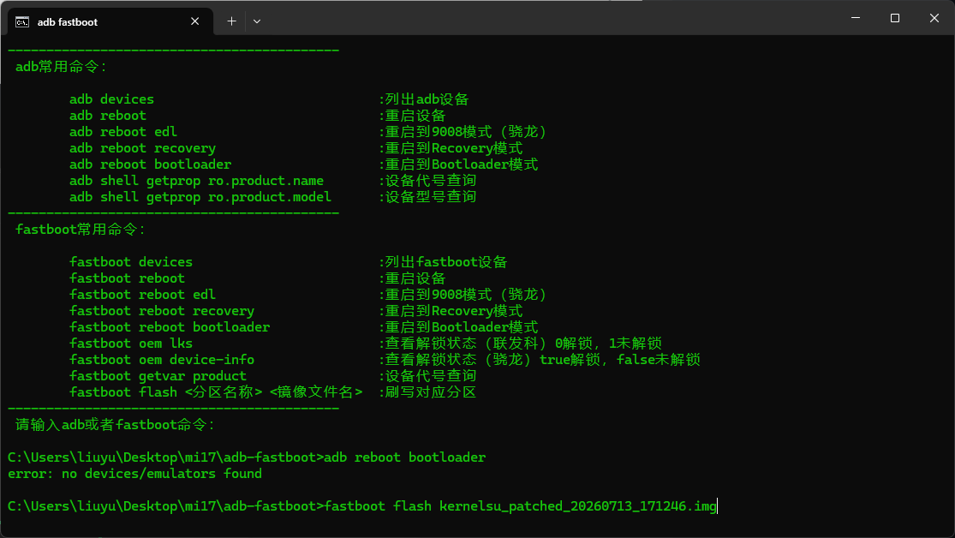Click the terminal icon in adb fastboot tab
955x538 pixels.
point(22,22)
